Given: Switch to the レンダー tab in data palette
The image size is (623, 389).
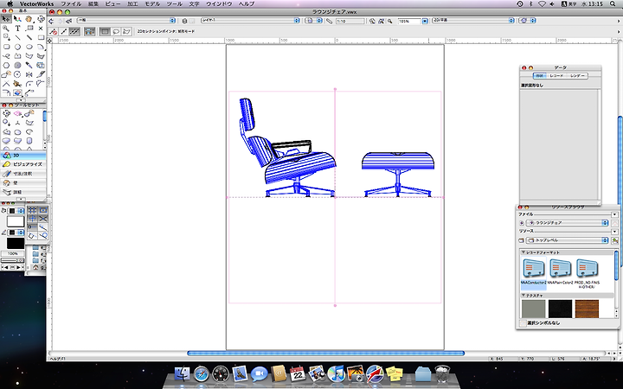Looking at the screenshot, I should [577, 75].
